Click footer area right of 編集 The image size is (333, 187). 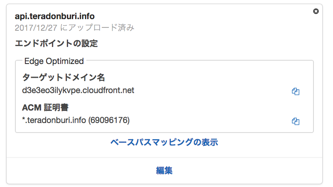point(249,170)
